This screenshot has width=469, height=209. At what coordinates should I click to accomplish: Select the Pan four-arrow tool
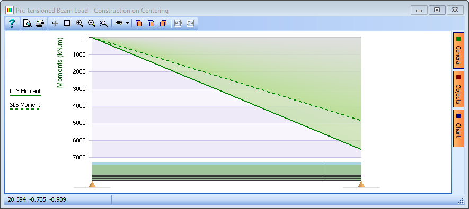(55, 23)
